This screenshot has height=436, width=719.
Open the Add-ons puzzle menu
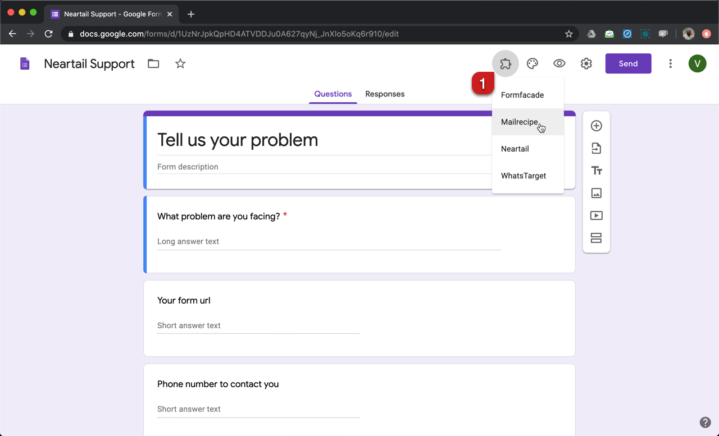coord(505,64)
